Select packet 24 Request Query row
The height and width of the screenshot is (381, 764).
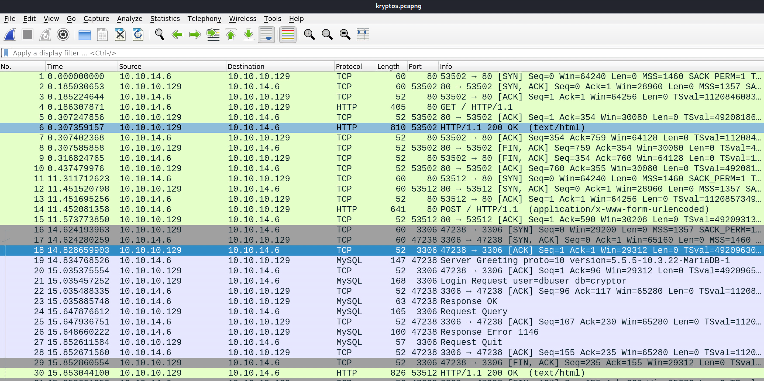[x=382, y=311]
